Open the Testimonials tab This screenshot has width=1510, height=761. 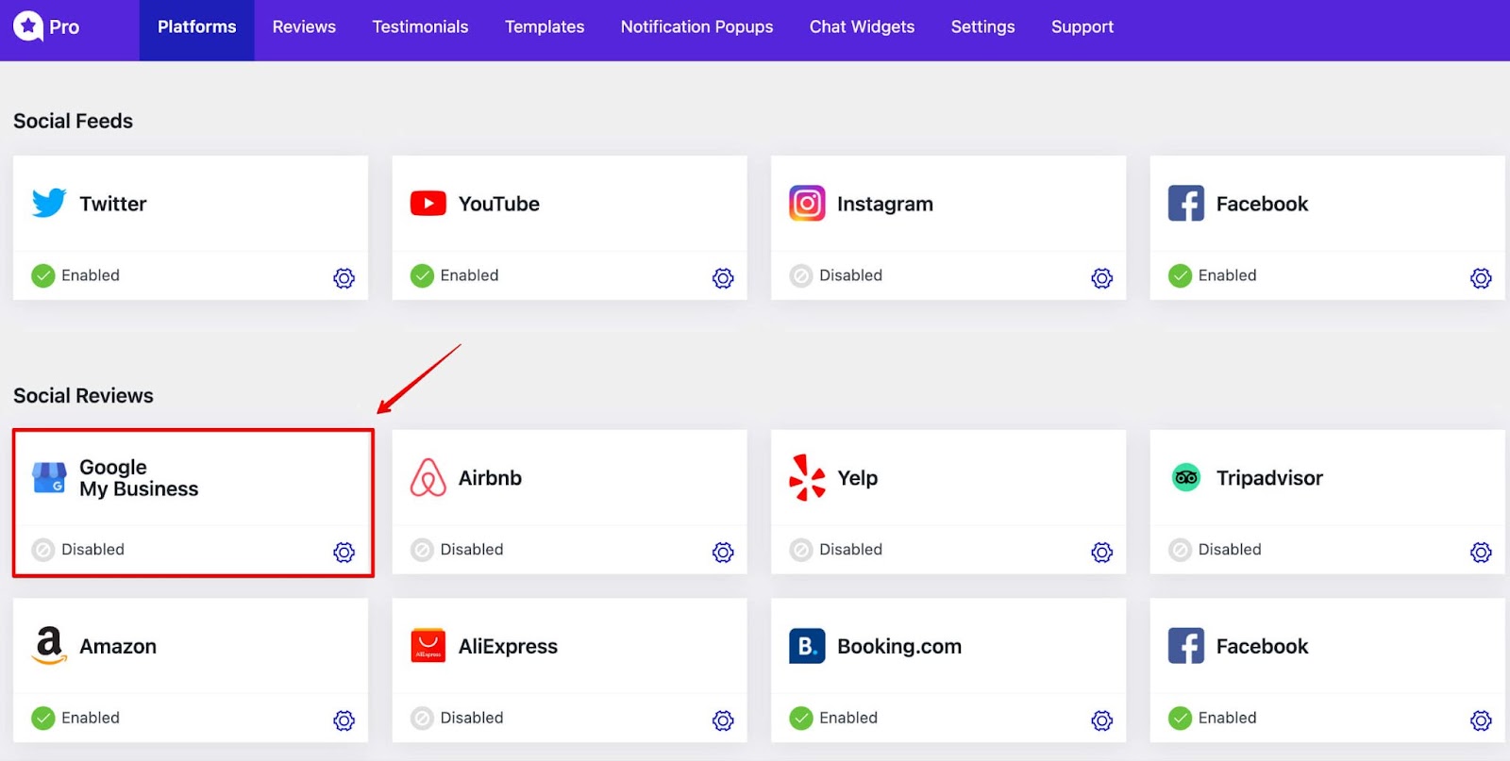[x=420, y=27]
